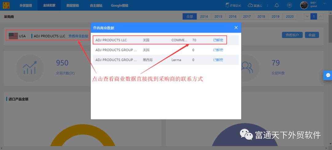Select the 全部 year filter
332x150 pixels.
190,17
